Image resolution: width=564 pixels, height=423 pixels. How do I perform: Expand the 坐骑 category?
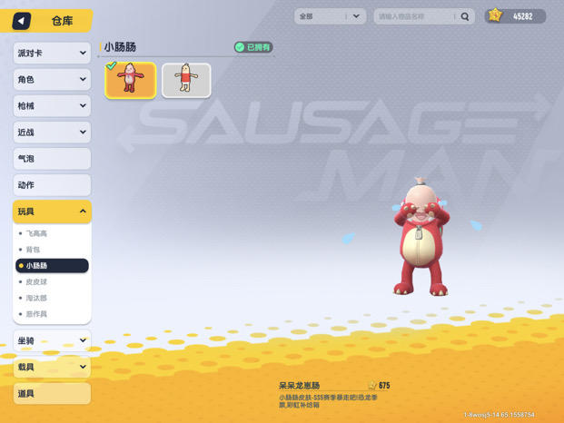[52, 340]
